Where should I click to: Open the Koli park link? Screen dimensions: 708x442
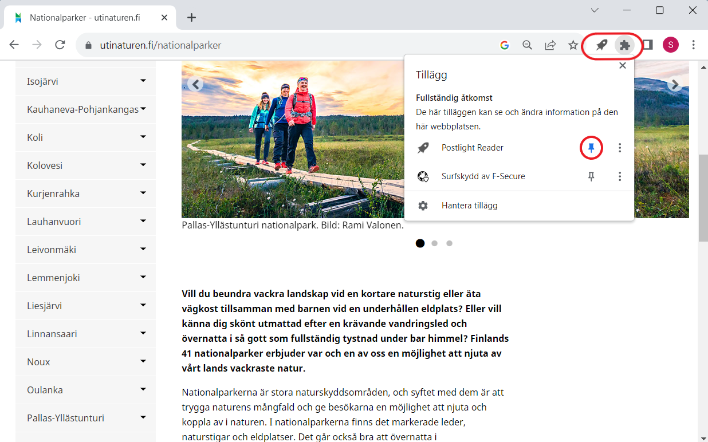[x=35, y=137]
